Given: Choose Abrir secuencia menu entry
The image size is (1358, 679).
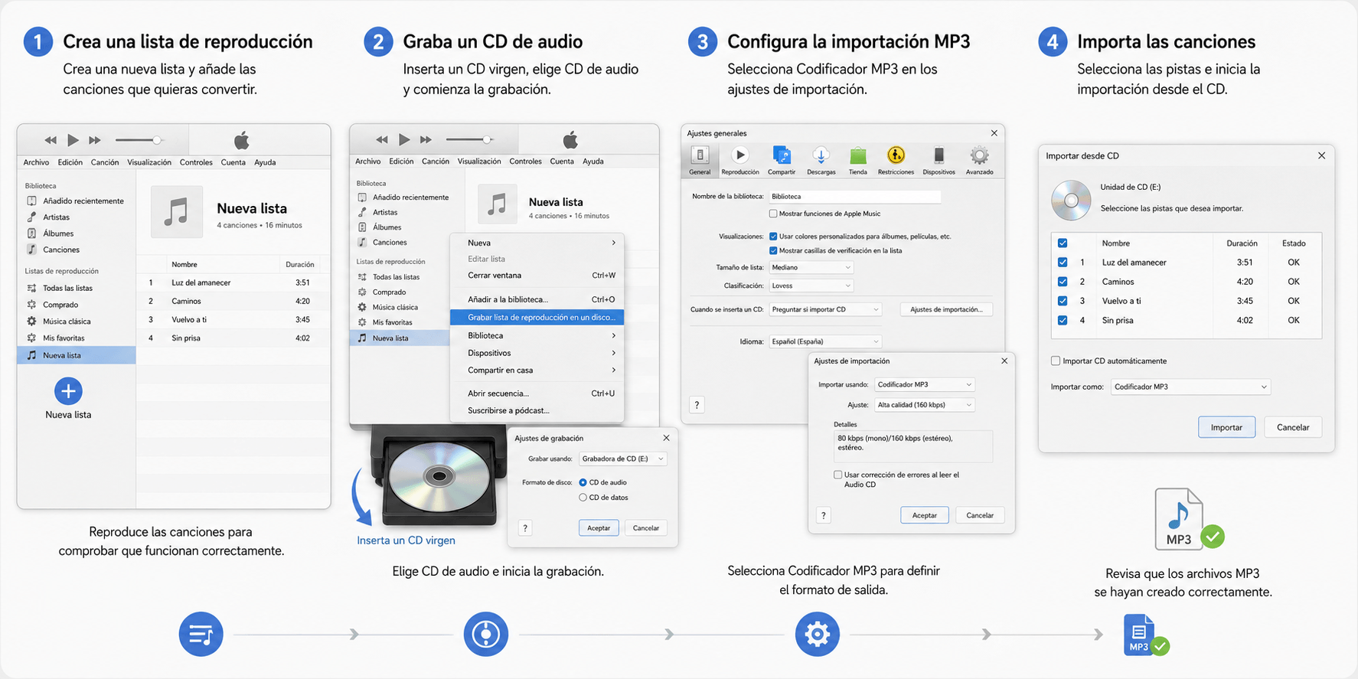Looking at the screenshot, I should (537, 393).
